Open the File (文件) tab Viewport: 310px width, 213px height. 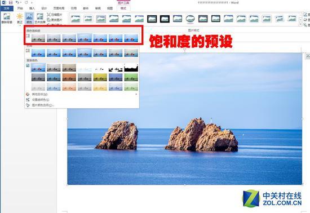pos(7,8)
